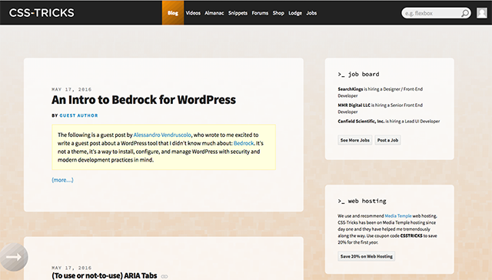Follow the Alessandro Vendruscolo link
Viewport: 492px width, 280px height.
point(162,135)
